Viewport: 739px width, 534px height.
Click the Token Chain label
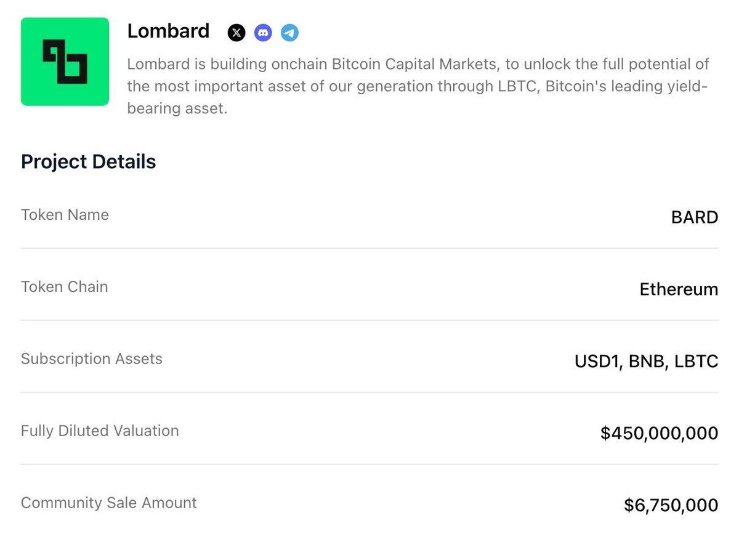tap(65, 287)
